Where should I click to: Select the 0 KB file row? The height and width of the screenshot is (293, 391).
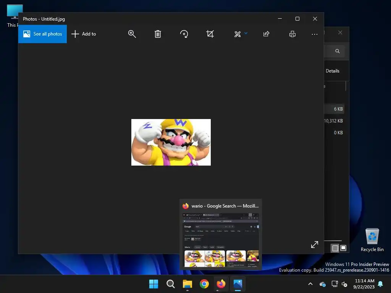pos(334,132)
